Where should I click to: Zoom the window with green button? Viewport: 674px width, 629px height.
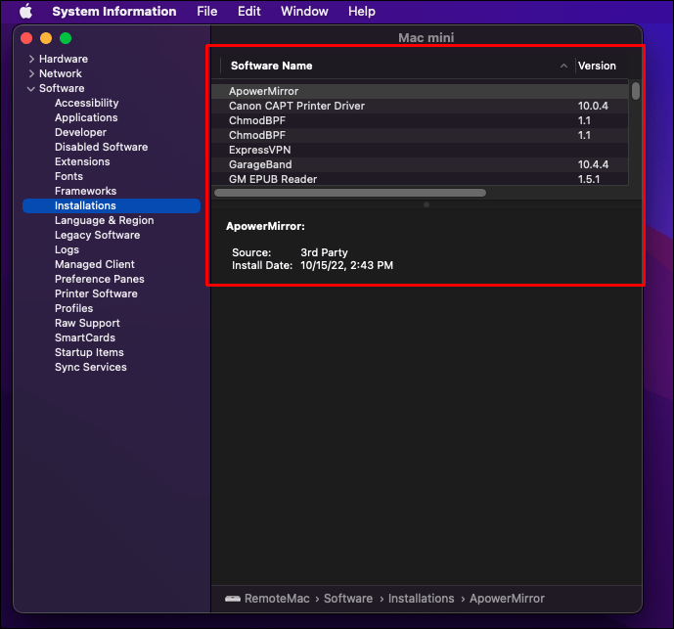pos(66,38)
